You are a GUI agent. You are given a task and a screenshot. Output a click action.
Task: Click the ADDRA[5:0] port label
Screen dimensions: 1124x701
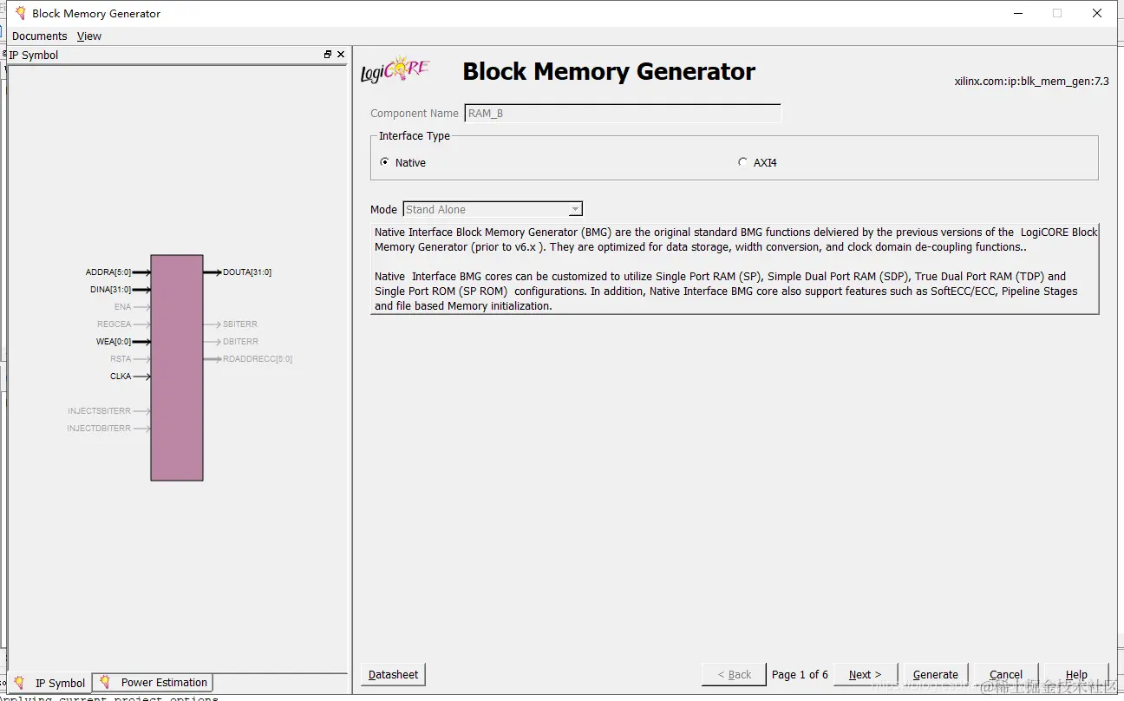[x=108, y=272]
